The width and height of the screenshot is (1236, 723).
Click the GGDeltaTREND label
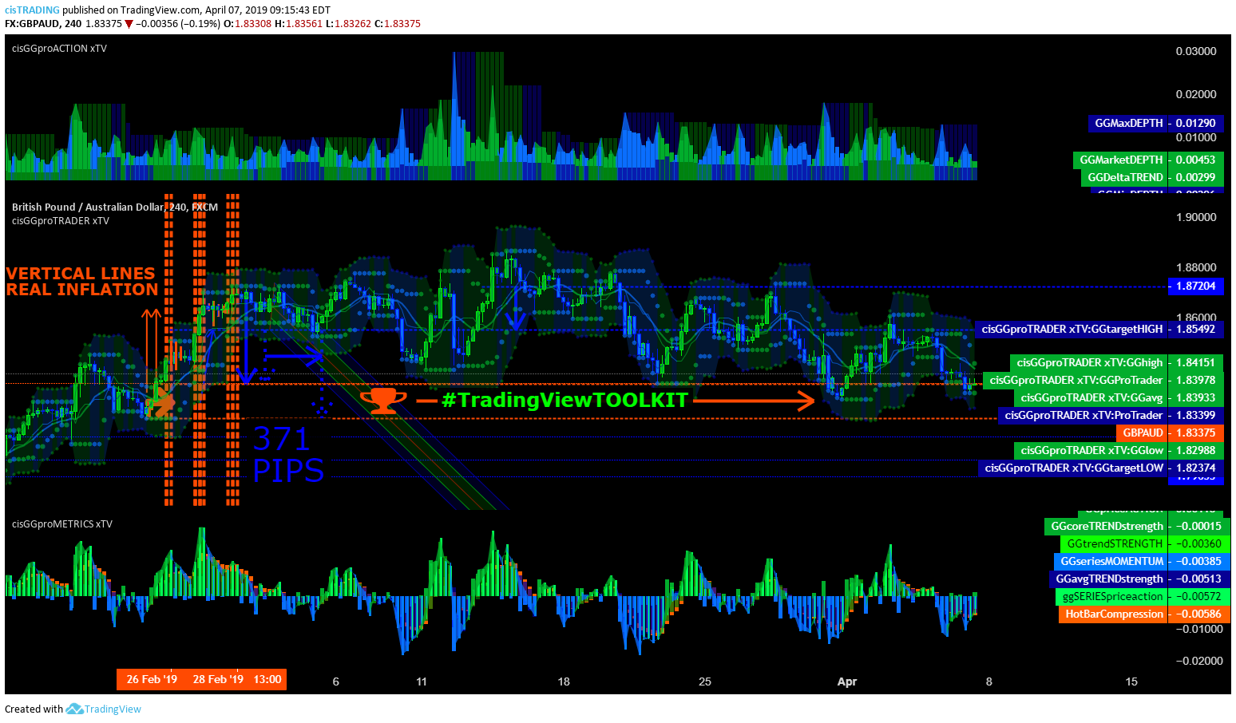coord(1124,177)
